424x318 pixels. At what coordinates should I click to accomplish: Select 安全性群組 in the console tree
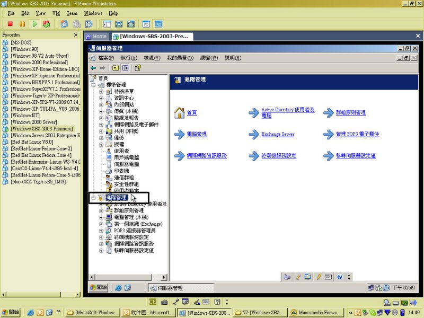[126, 184]
